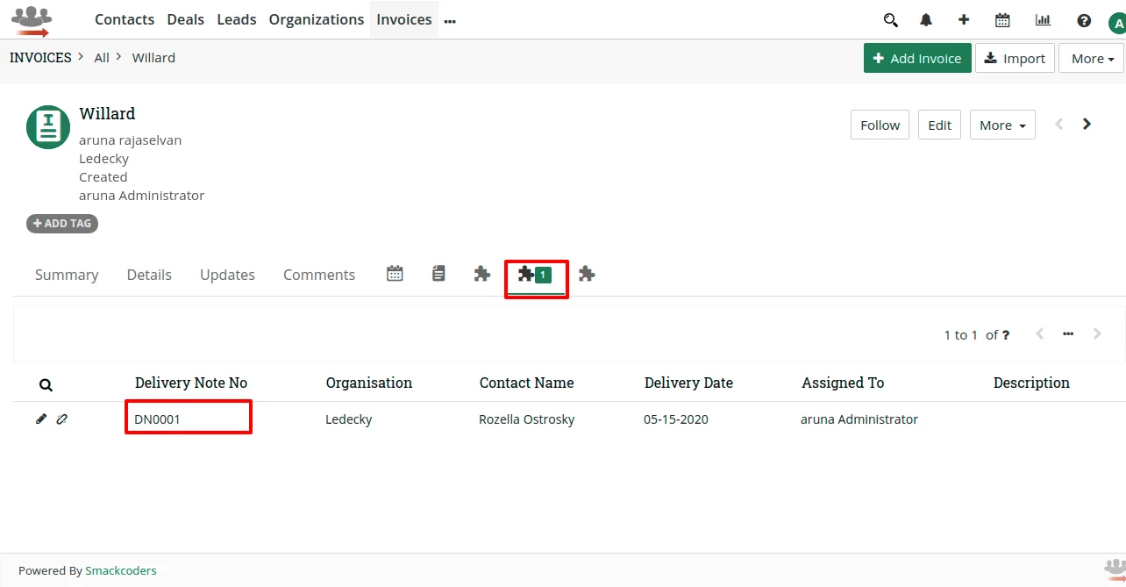Open the Smackcoders link in the footer
1126x587 pixels.
click(121, 570)
